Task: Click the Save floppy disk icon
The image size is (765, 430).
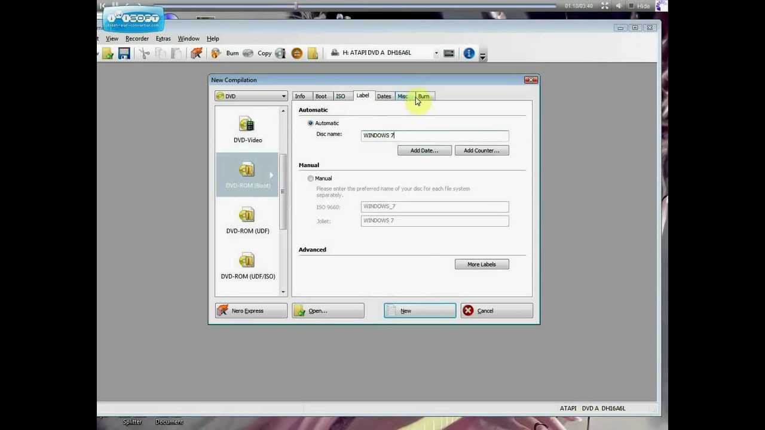Action: pyautogui.click(x=124, y=53)
